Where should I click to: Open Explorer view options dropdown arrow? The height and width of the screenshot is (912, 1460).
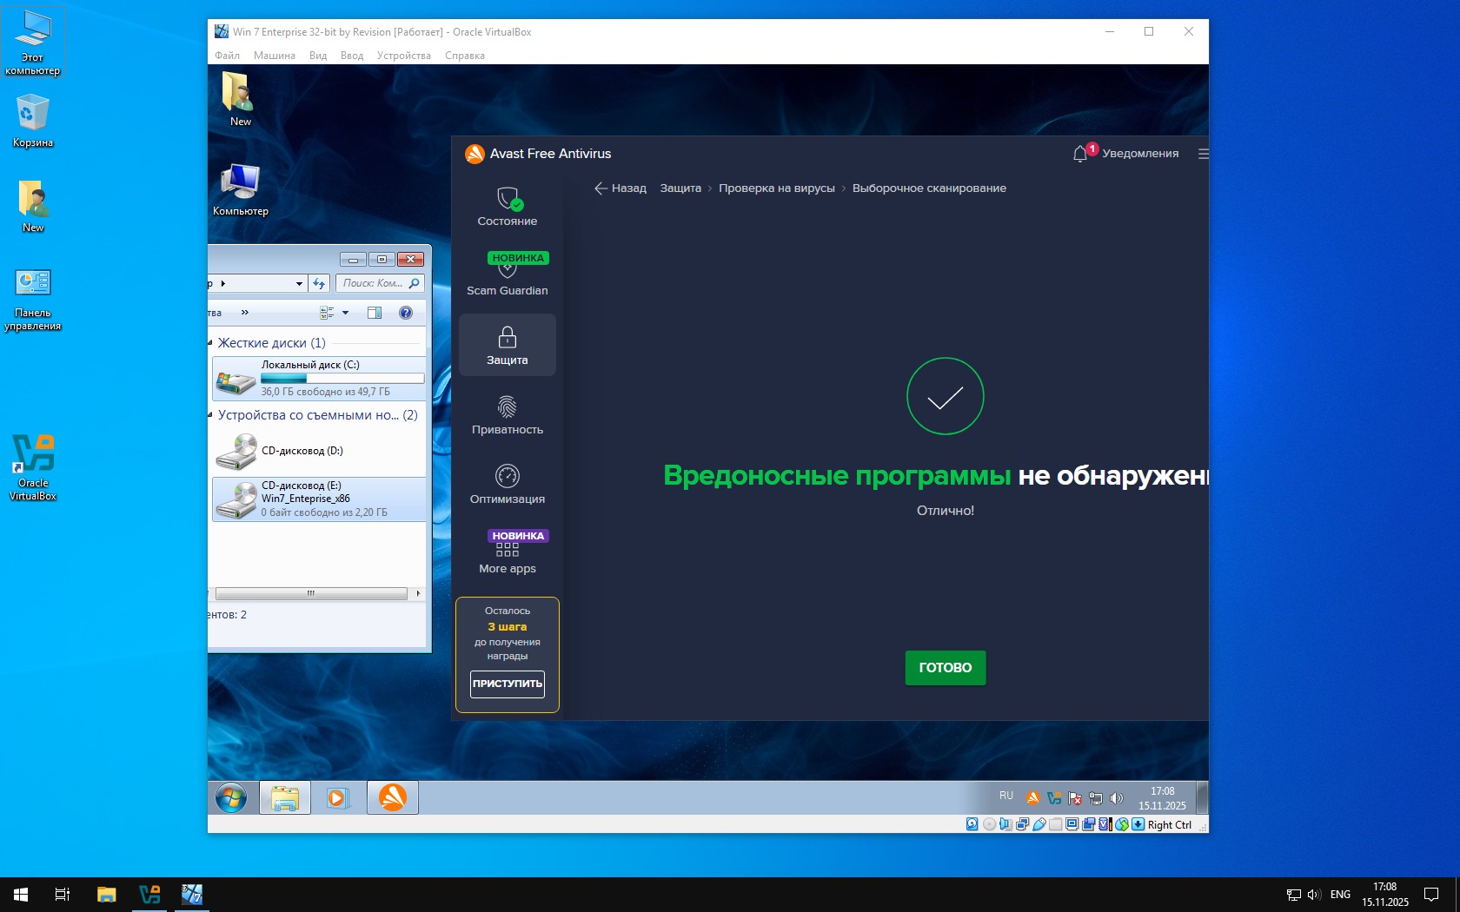345,313
